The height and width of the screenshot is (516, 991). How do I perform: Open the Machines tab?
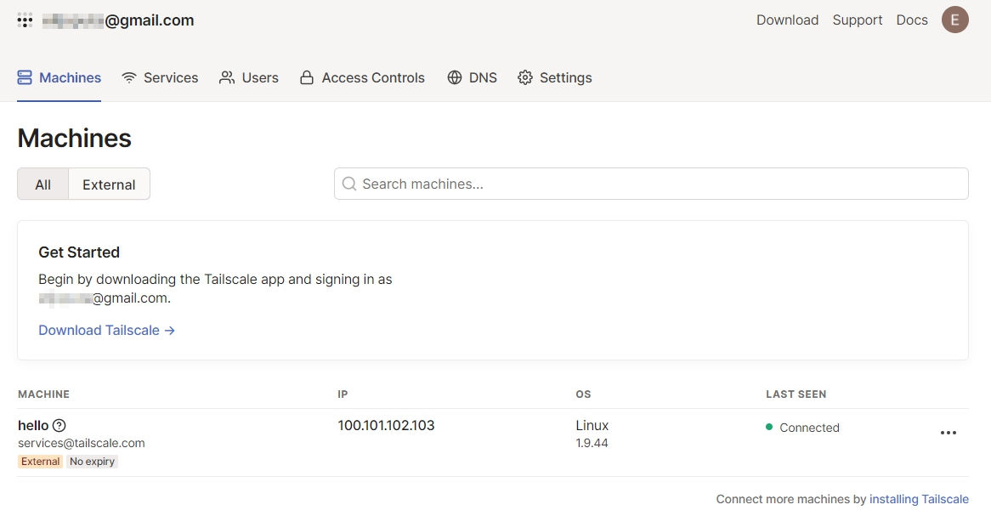[59, 77]
